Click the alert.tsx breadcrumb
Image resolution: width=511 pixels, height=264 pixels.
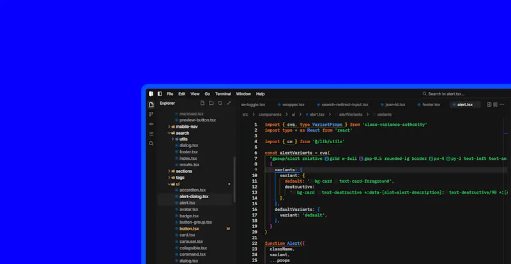coord(315,114)
